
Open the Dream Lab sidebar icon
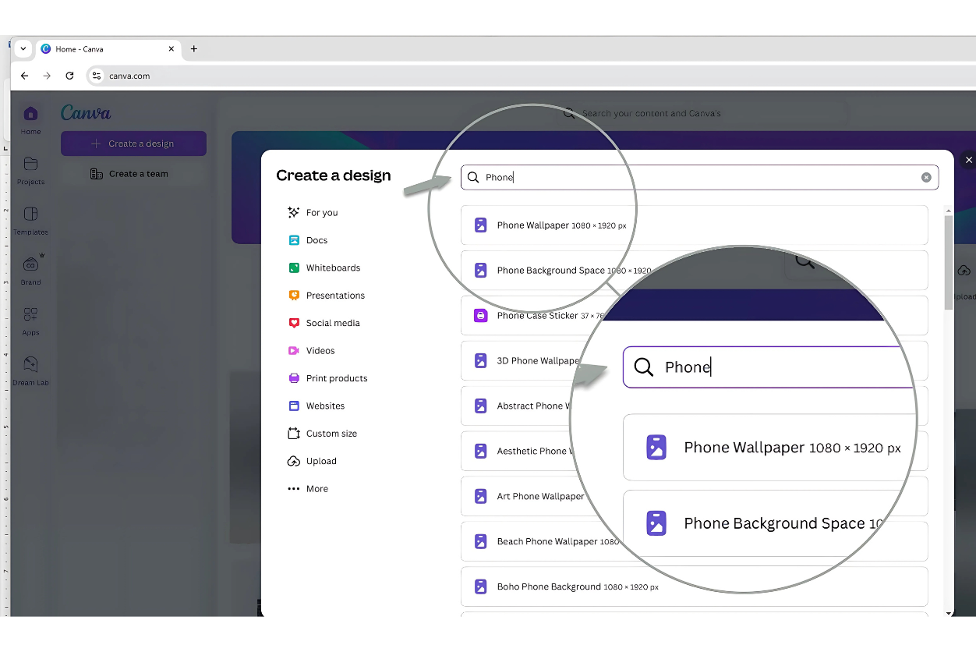(30, 364)
